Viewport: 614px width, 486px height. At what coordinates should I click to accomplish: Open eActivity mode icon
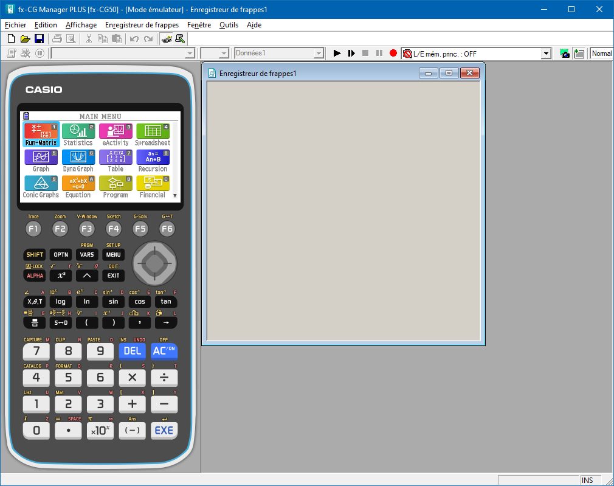pyautogui.click(x=116, y=134)
